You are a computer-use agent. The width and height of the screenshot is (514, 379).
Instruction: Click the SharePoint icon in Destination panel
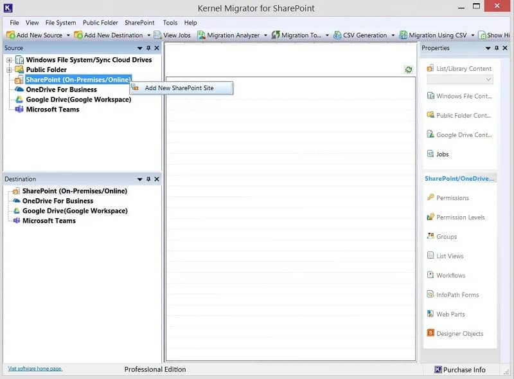[x=16, y=191]
